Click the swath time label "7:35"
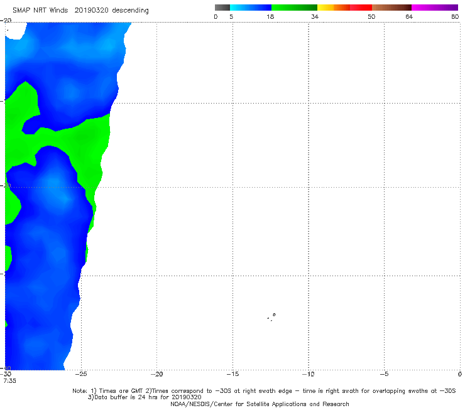Viewport: 465px width, 408px height. (10, 381)
